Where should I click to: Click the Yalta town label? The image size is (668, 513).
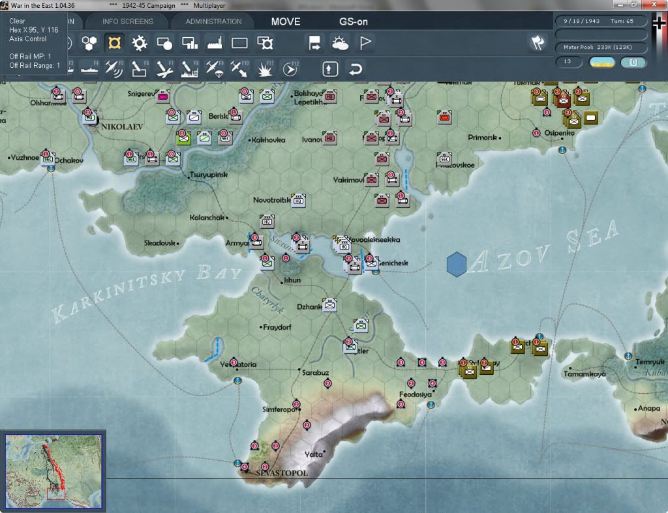pos(314,454)
